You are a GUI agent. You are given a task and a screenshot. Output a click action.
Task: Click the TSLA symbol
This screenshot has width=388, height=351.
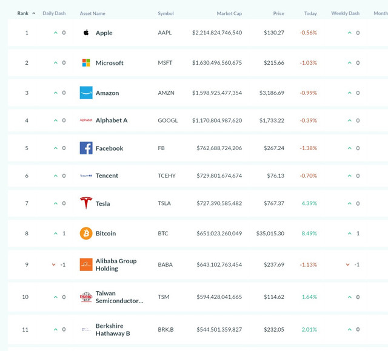point(164,203)
